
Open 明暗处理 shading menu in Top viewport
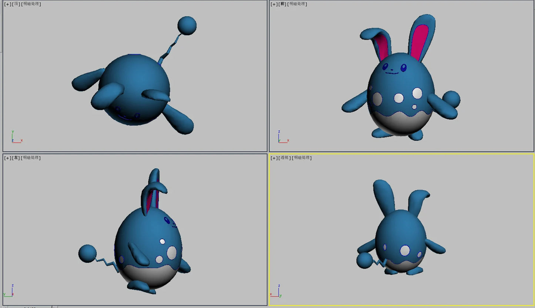point(31,4)
